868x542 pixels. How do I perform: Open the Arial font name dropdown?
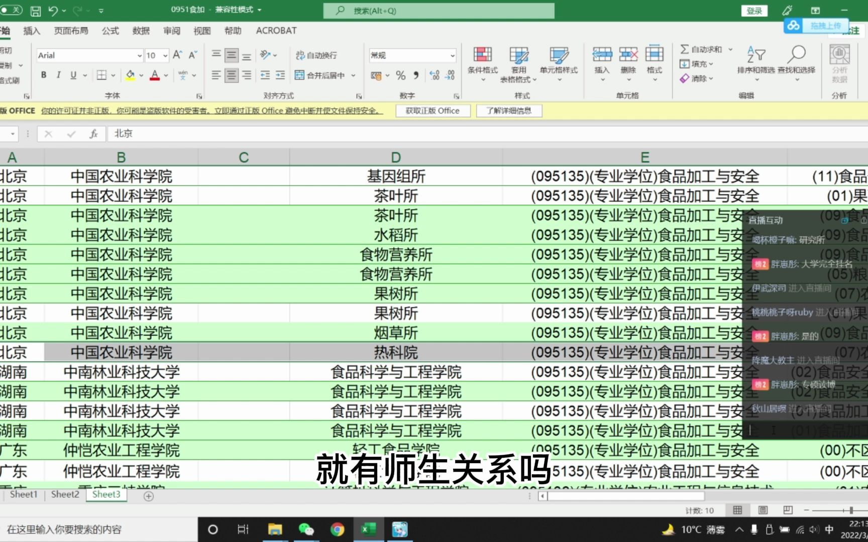[x=139, y=55]
